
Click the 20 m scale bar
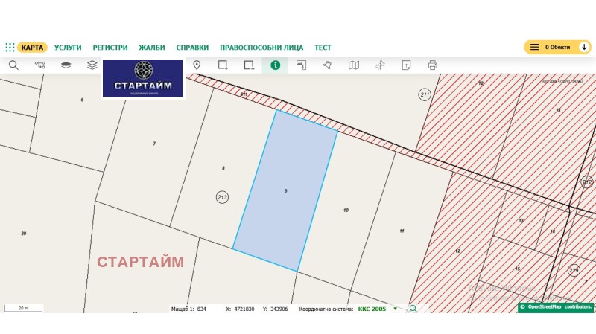[x=24, y=308]
